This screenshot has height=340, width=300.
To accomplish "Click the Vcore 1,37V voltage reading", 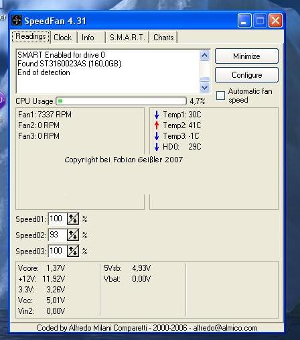I will [42, 268].
